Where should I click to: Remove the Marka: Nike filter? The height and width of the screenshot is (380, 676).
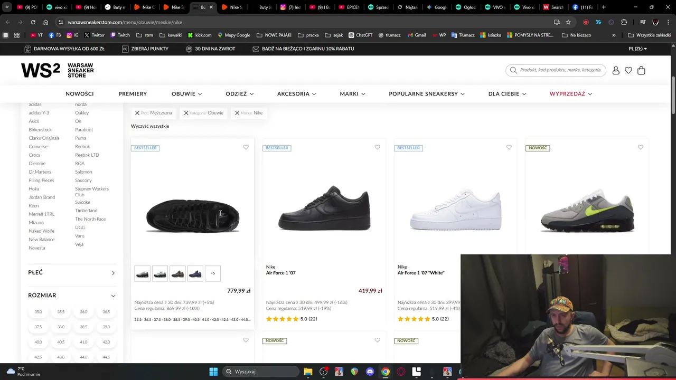click(x=237, y=113)
